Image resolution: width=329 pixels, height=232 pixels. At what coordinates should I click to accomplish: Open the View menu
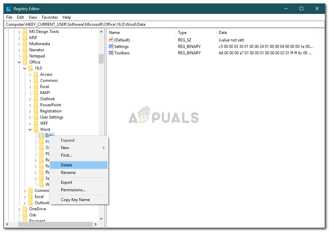tap(33, 17)
